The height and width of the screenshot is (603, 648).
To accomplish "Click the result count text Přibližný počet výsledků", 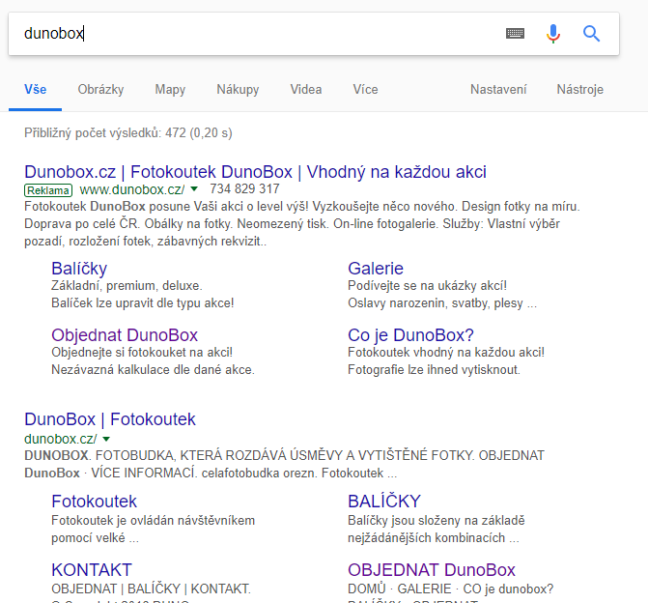I will tap(128, 132).
